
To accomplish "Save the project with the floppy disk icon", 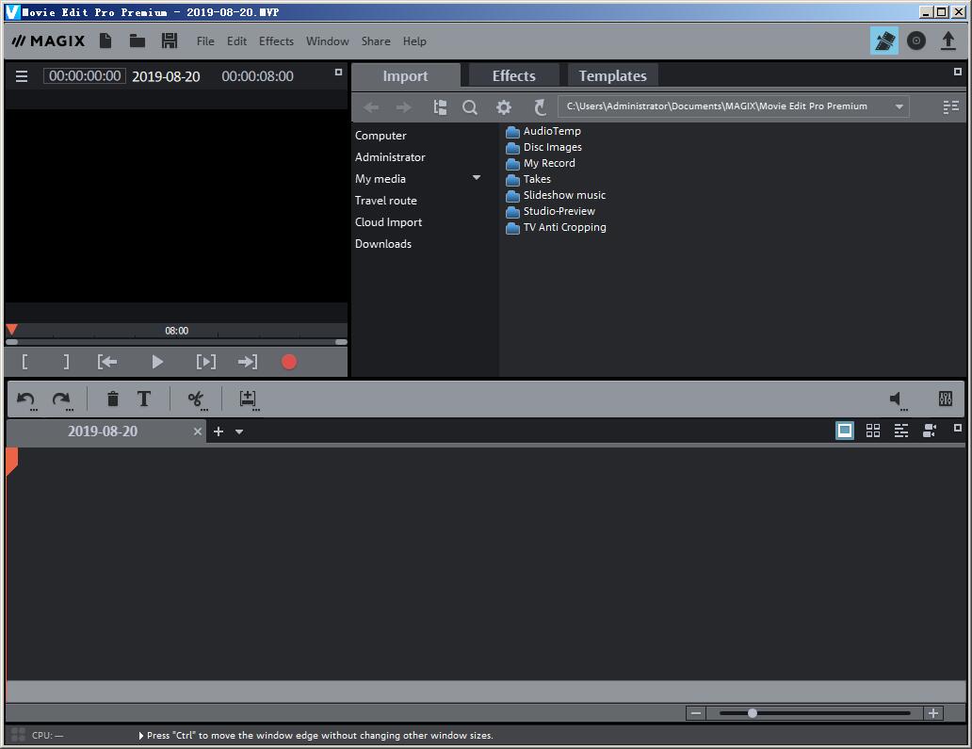I will point(170,41).
